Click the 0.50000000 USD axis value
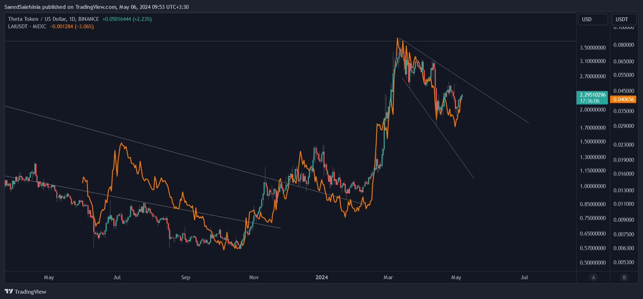Screen dimensions: 643x299 (593, 263)
